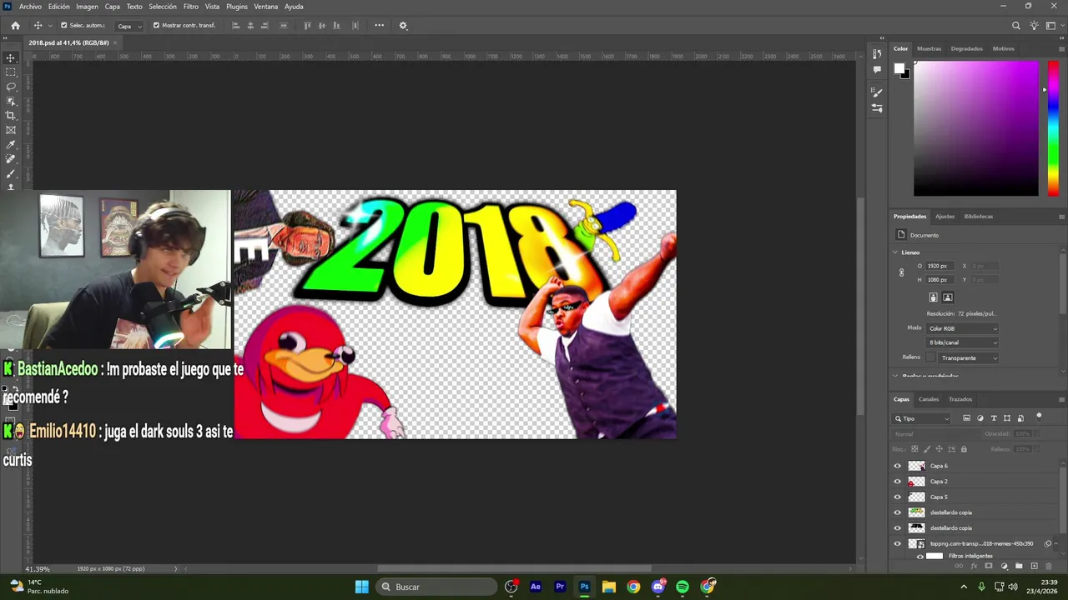Create new adjustment layer icon

tap(1004, 566)
